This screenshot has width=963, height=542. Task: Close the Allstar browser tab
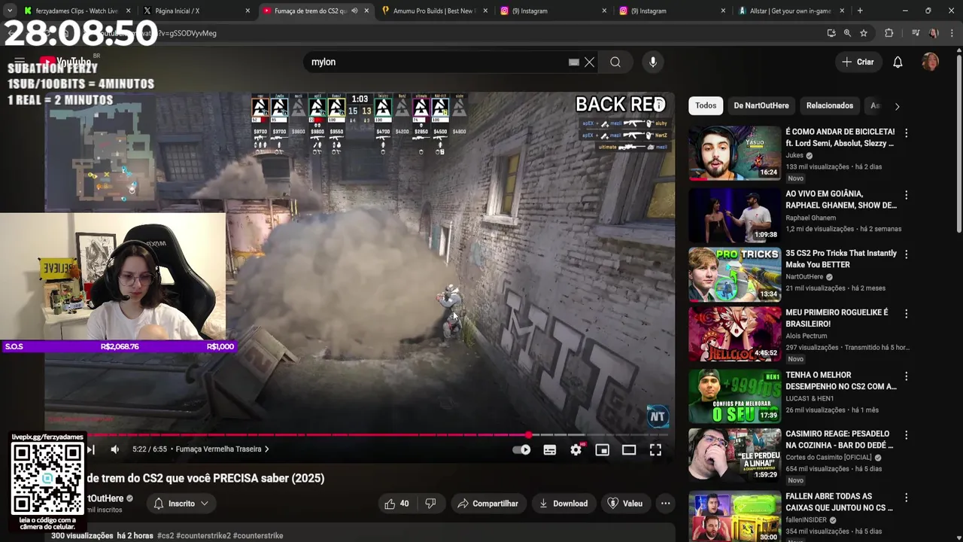tap(842, 11)
